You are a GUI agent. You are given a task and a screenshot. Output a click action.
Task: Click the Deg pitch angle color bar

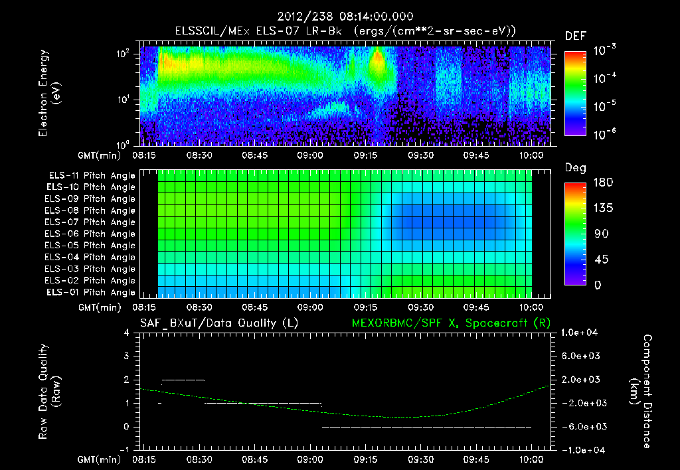point(575,234)
